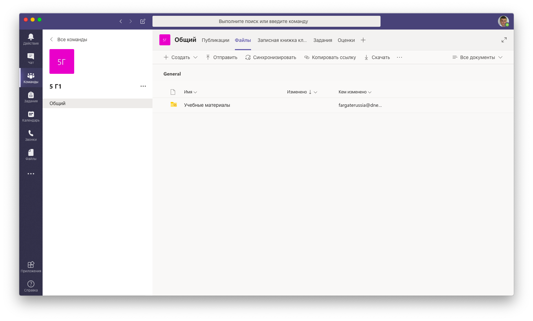Click the search or command box

(x=266, y=21)
